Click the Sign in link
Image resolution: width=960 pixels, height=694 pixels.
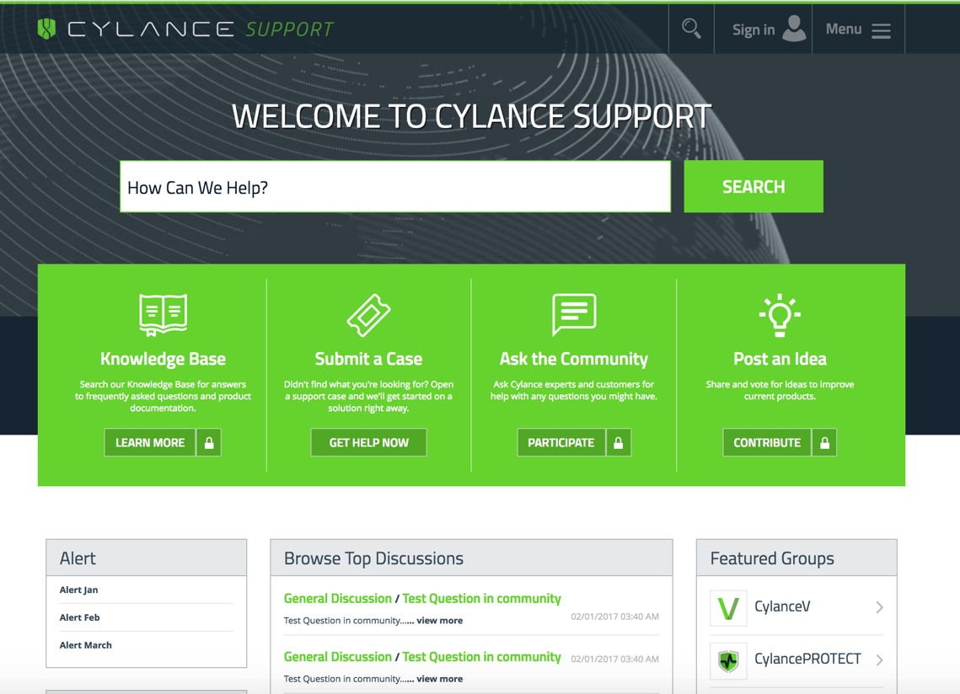tap(753, 29)
